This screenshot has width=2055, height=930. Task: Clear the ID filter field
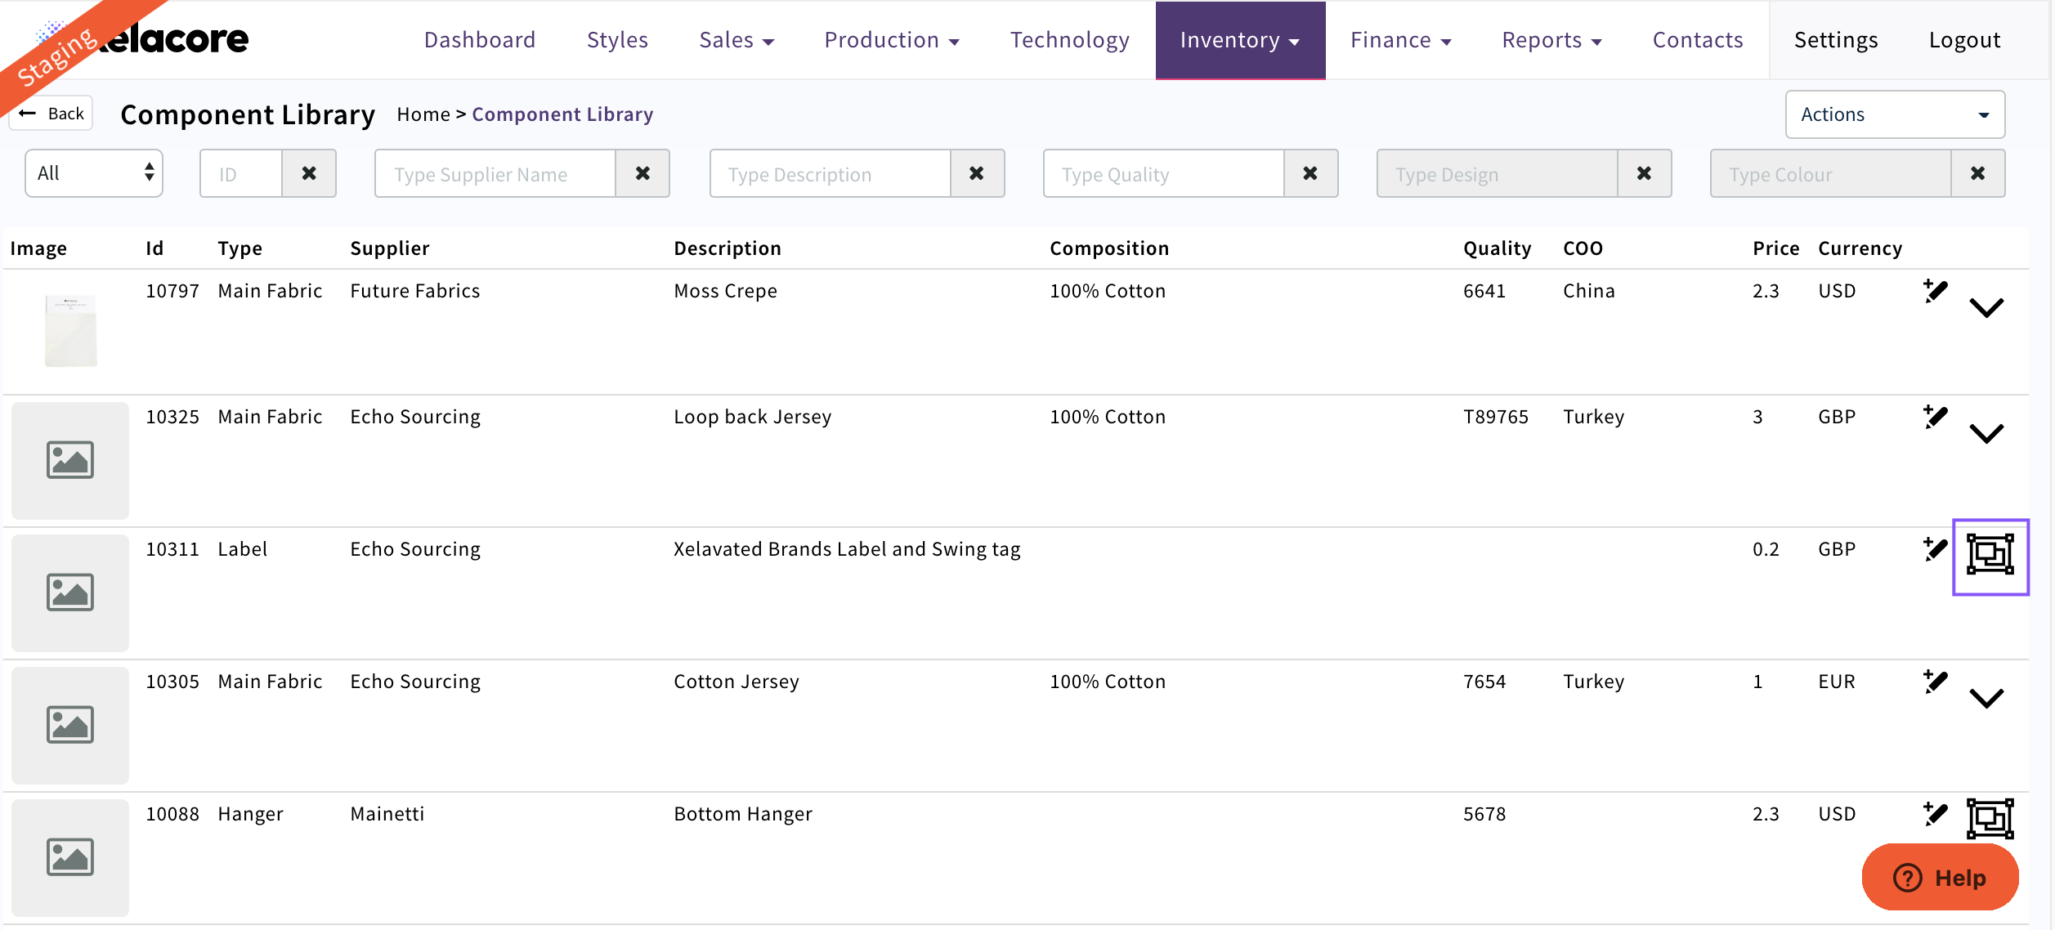tap(309, 173)
